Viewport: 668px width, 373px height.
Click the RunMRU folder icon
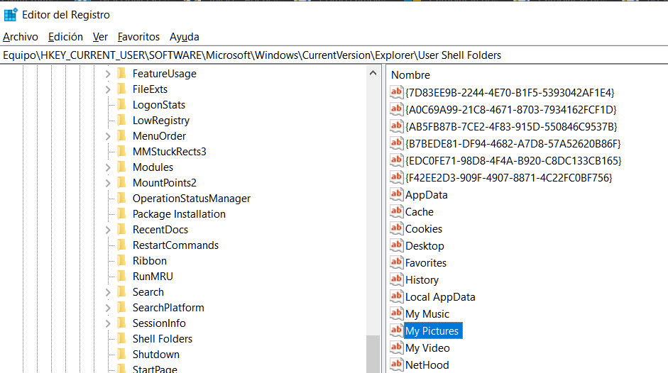121,276
